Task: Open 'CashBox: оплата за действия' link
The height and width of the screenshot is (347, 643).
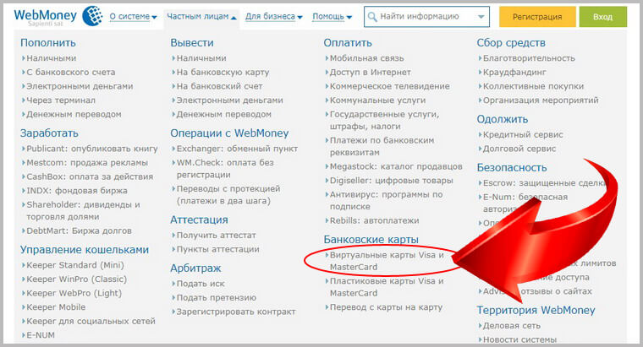Action: point(90,176)
